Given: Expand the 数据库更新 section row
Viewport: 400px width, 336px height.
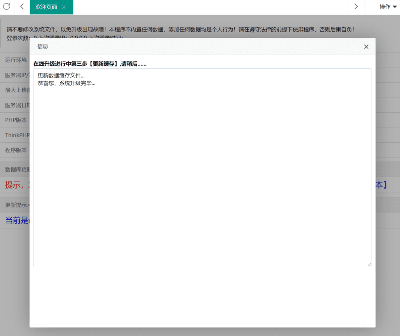Looking at the screenshot, I should [x=17, y=169].
